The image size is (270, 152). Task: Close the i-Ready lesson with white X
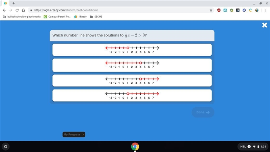[x=265, y=25]
